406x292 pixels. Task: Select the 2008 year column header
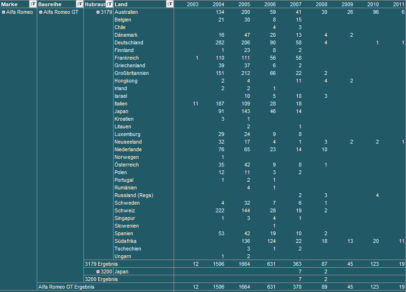322,4
